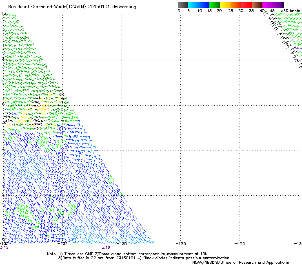
Task: Click the orange 25-30 knots legend segment
Action: (236, 5)
